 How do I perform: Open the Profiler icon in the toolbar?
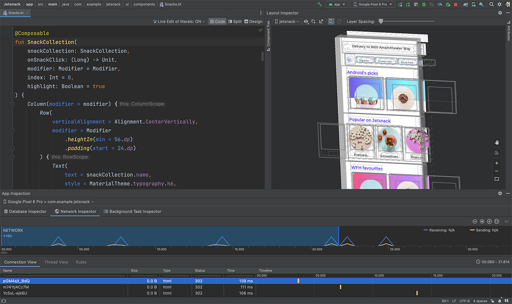pos(440,4)
